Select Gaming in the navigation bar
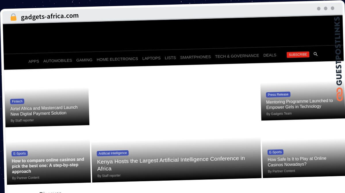 tap(84, 60)
